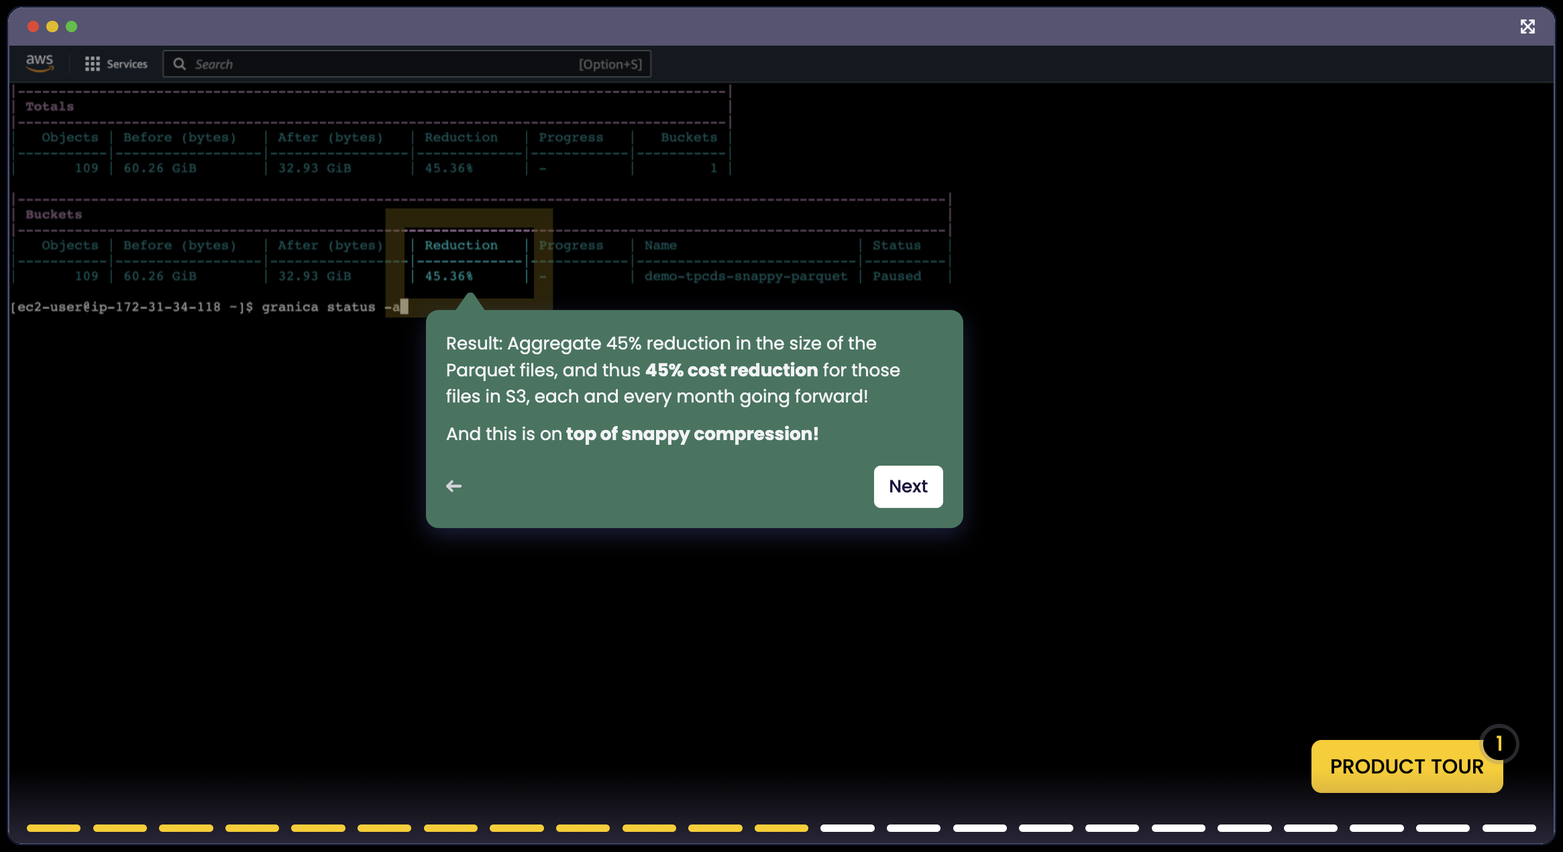Click the numbered badge on Product Tour
The image size is (1563, 852).
1498,743
